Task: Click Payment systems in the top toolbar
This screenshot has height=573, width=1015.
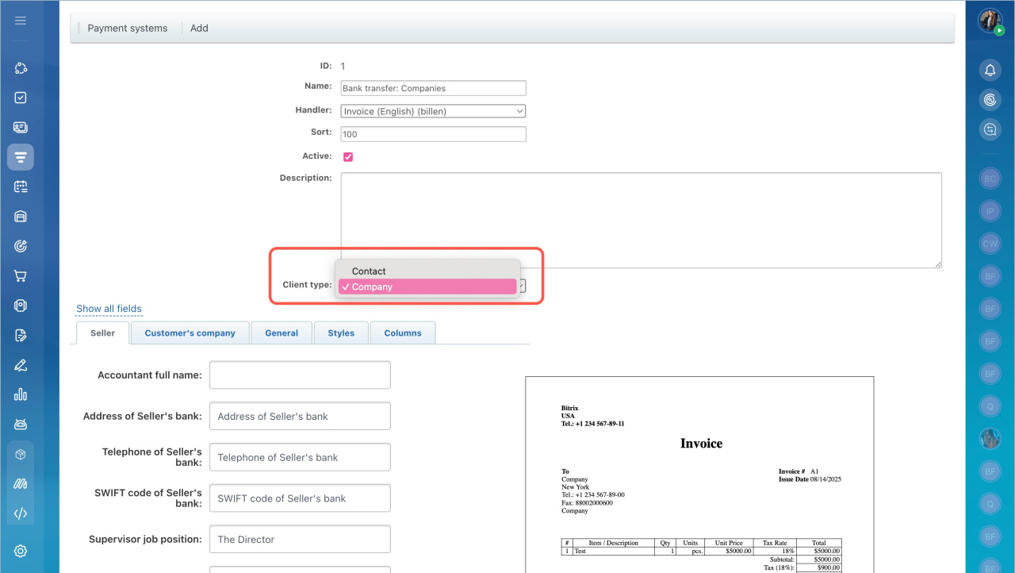Action: (x=128, y=29)
